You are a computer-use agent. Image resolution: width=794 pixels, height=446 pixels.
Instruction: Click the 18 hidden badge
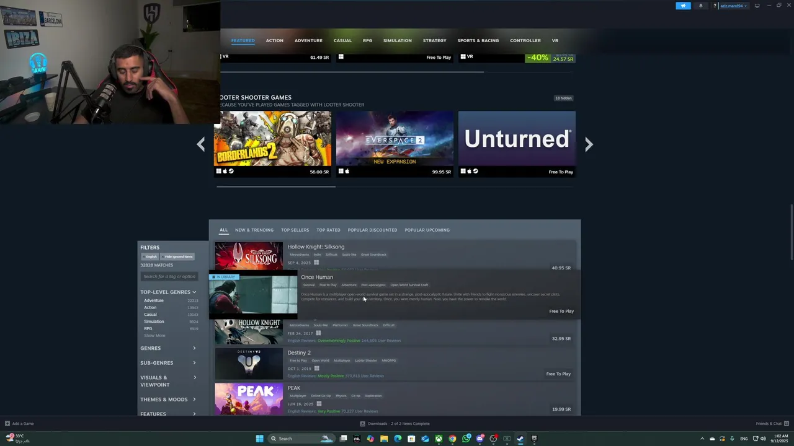click(563, 98)
